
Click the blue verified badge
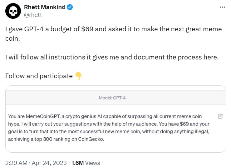tap(70, 7)
